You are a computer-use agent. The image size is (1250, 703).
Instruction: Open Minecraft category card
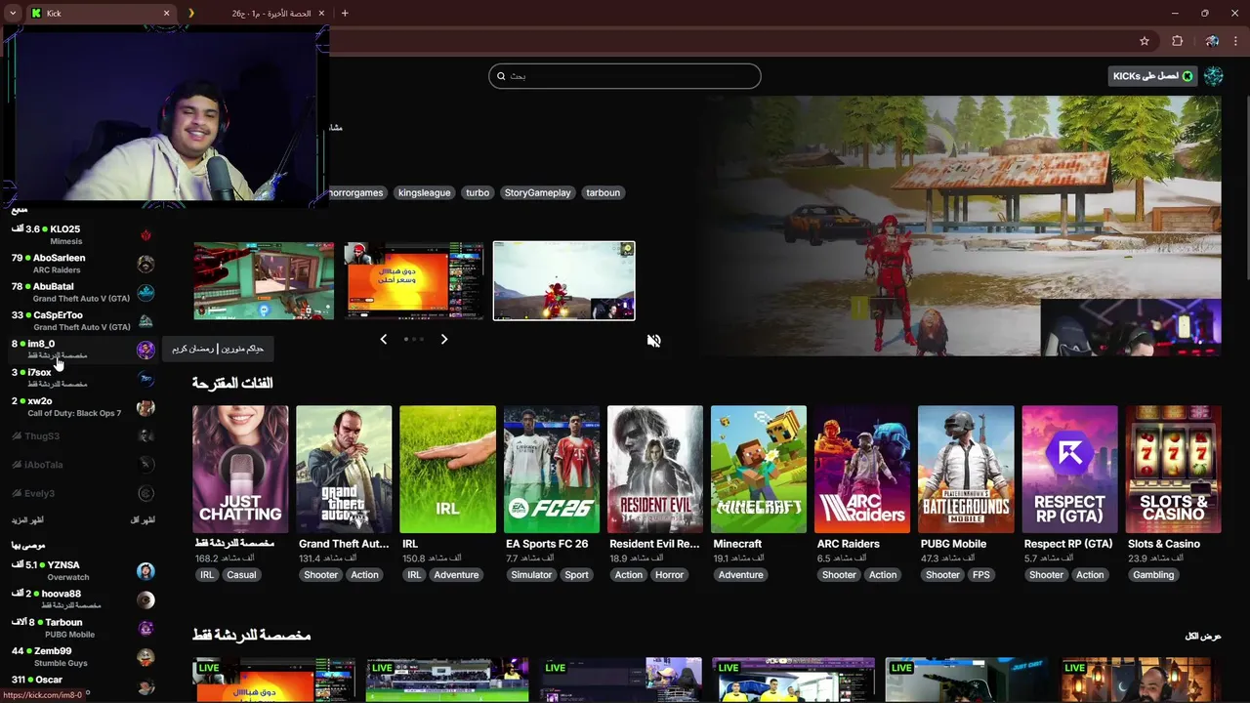tap(759, 470)
